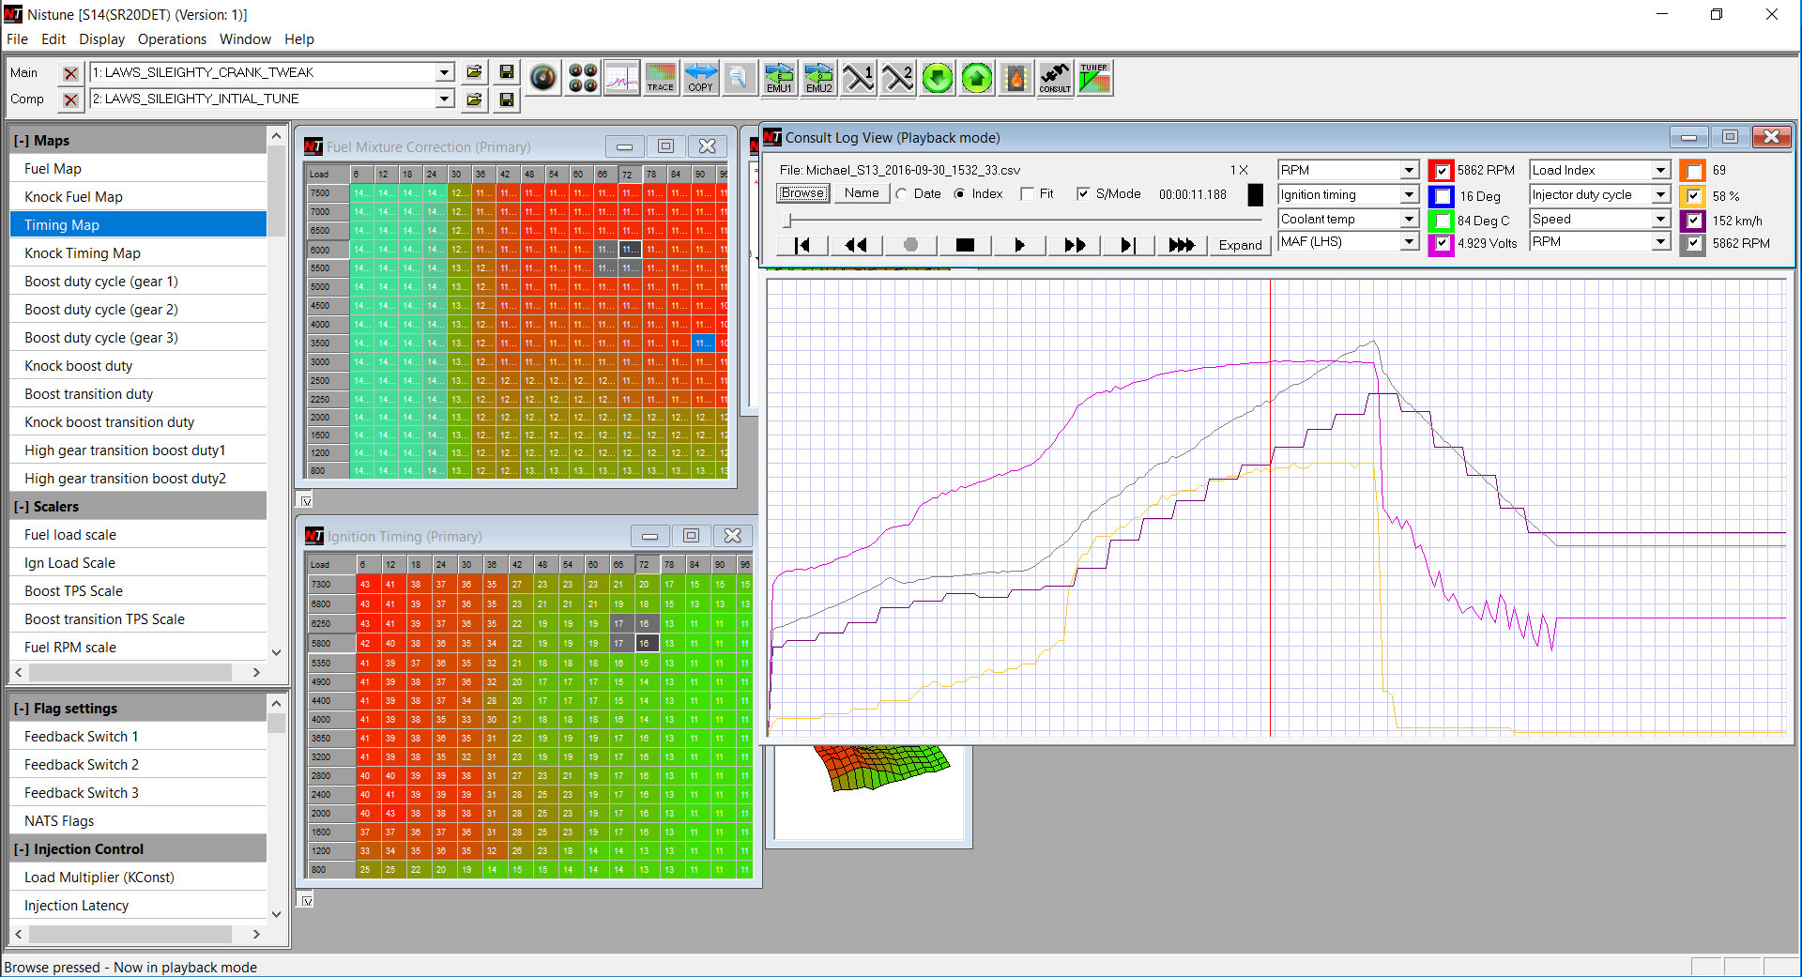Select the Date radio button
Image resolution: width=1802 pixels, height=977 pixels.
click(902, 194)
